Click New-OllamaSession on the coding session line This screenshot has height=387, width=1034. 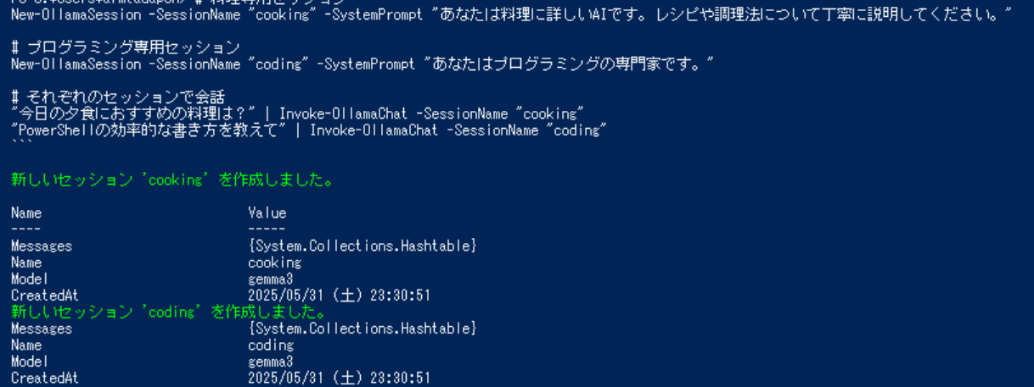pyautogui.click(x=76, y=64)
